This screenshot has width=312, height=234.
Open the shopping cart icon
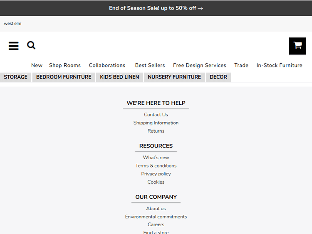(x=297, y=46)
